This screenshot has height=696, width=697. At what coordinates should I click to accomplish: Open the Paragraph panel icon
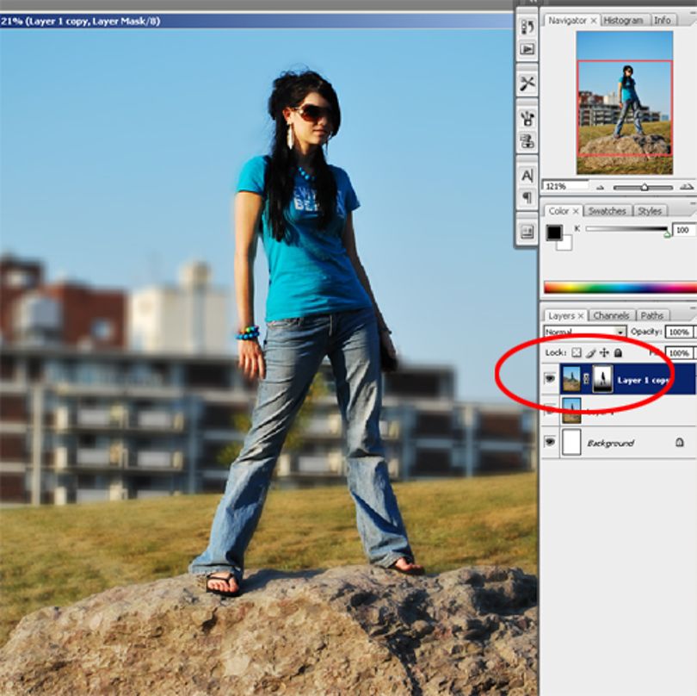coord(527,197)
